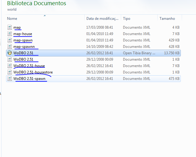Click the XML icon of WoDBO 2.51-house
Screen dimensions: 196x157
click(x=10, y=66)
